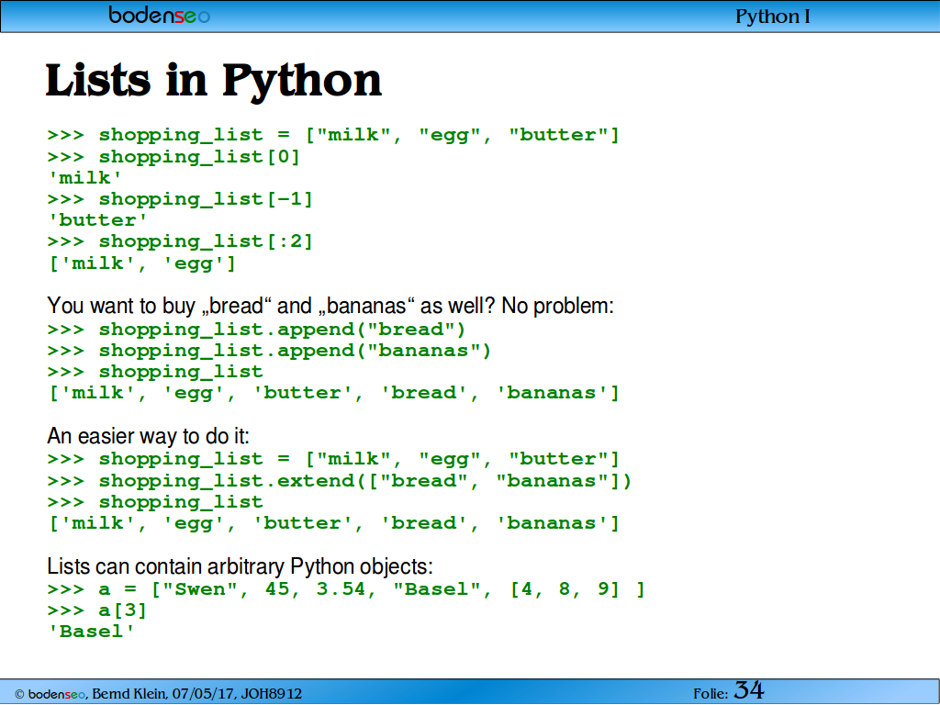Click the shopping_list assignment under 'An easier way'
This screenshot has height=705, width=940.
point(333,460)
